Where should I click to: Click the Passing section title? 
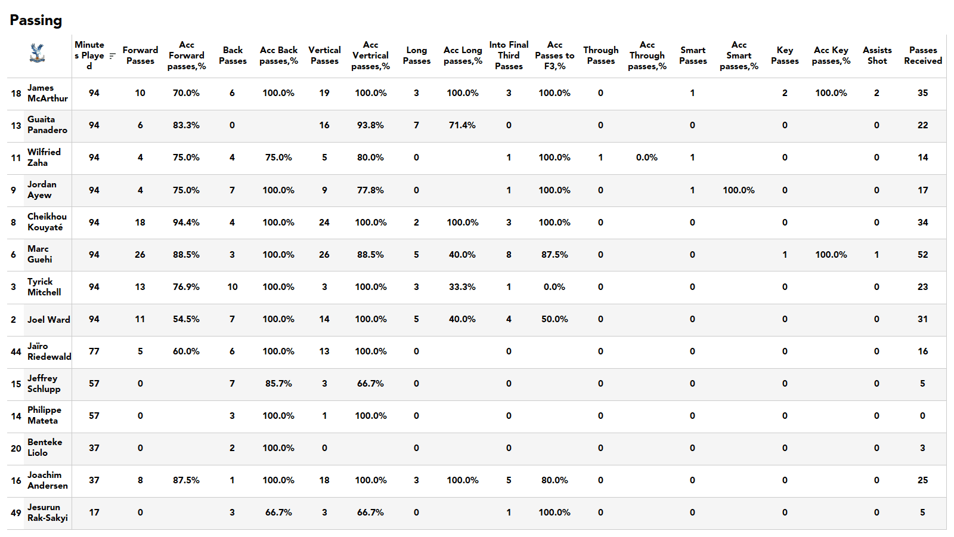(x=36, y=20)
